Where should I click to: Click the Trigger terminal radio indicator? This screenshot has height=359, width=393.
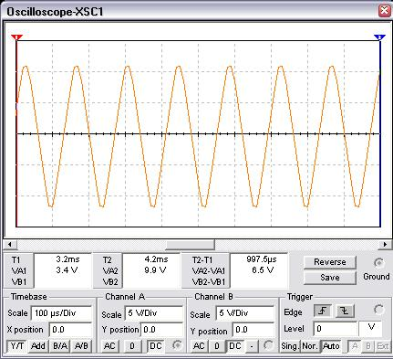click(x=378, y=310)
